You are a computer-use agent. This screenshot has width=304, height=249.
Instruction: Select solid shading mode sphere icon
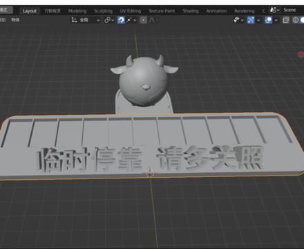click(x=302, y=20)
